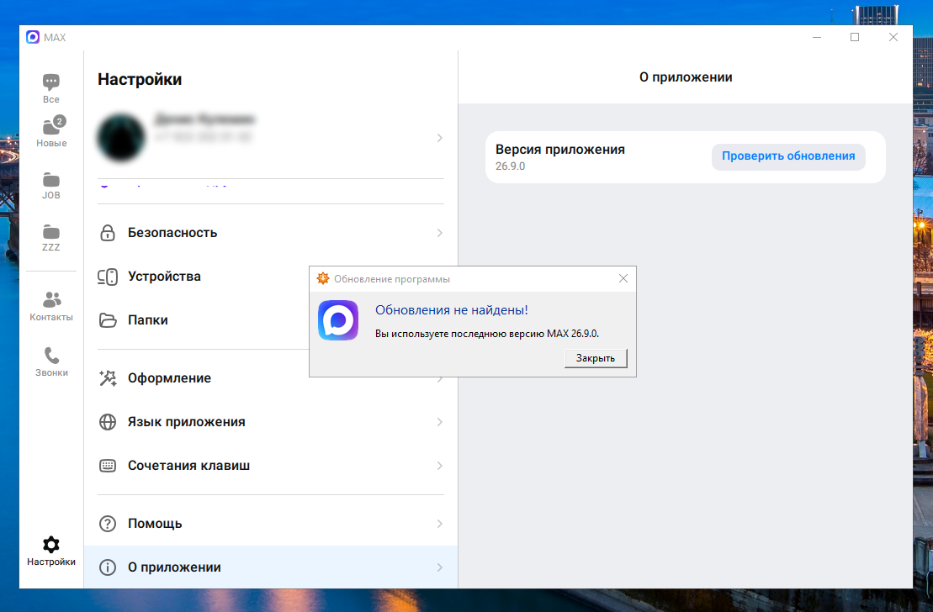Click the keyboard icon beside Сочетания клавиш
Viewport: 933px width, 612px height.
tap(108, 466)
